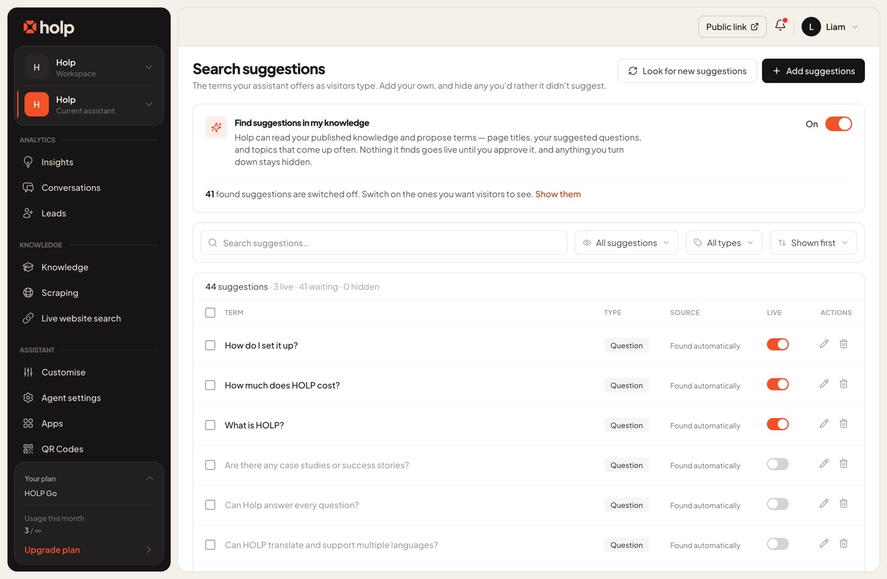Enable live for the translate languages question
Viewport: 887px width, 579px height.
tap(777, 544)
